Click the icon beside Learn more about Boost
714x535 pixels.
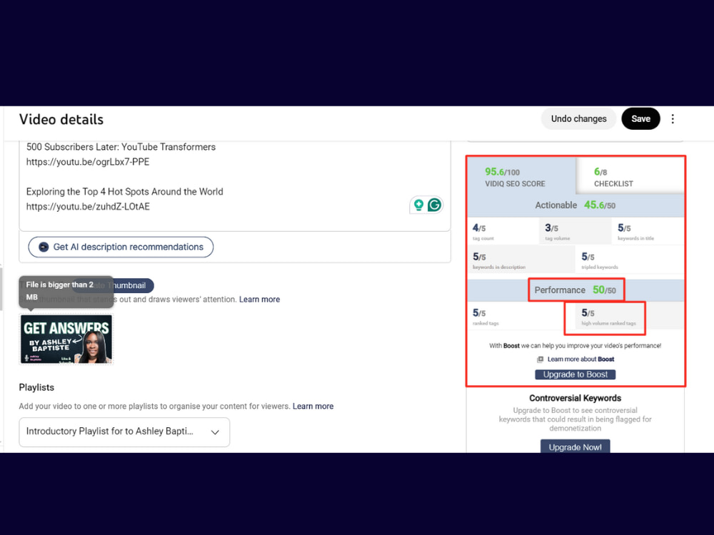pyautogui.click(x=540, y=360)
